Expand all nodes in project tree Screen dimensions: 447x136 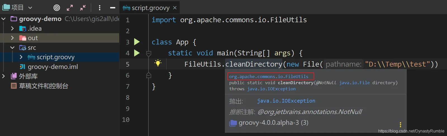click(x=70, y=8)
